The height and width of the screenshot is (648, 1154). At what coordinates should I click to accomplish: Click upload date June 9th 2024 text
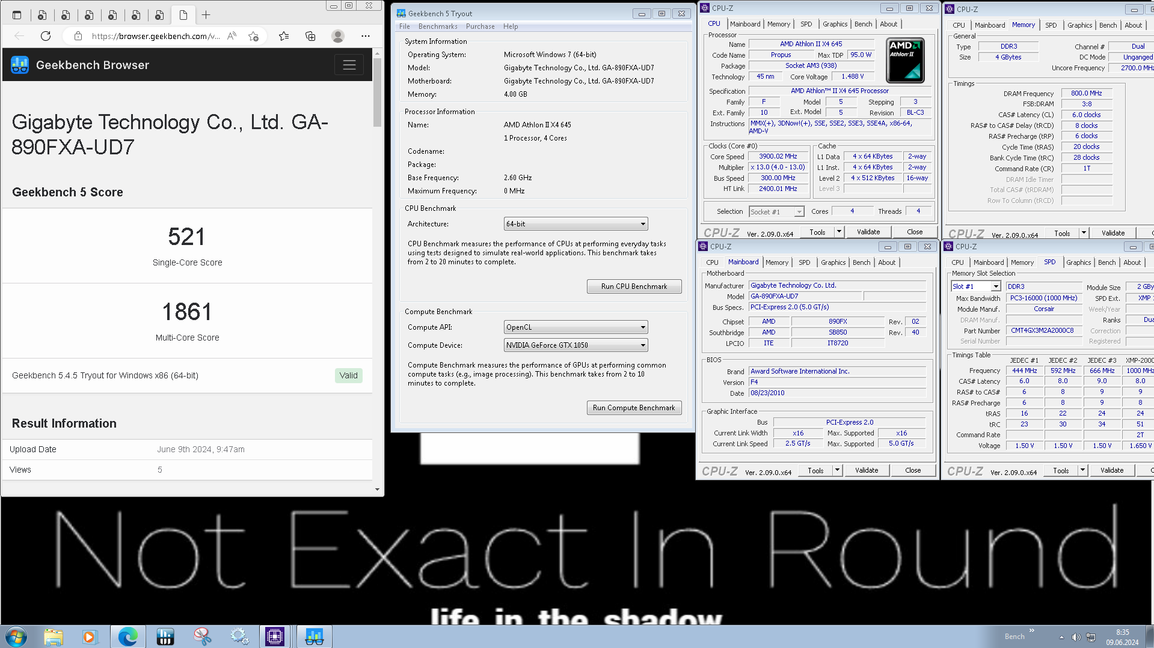pyautogui.click(x=201, y=449)
